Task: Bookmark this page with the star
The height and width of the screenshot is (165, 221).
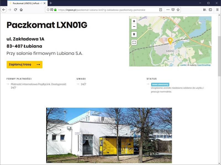Action: coord(178,10)
